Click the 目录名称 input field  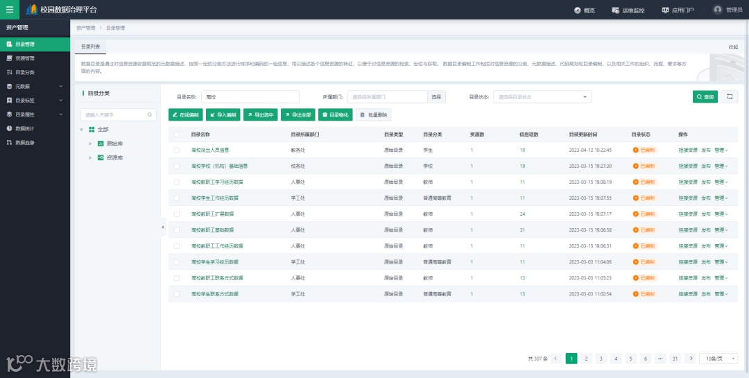(x=250, y=97)
